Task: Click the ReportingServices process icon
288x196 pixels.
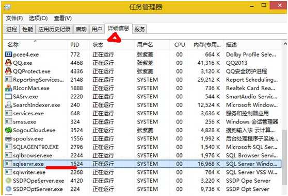Action: [x=8, y=80]
